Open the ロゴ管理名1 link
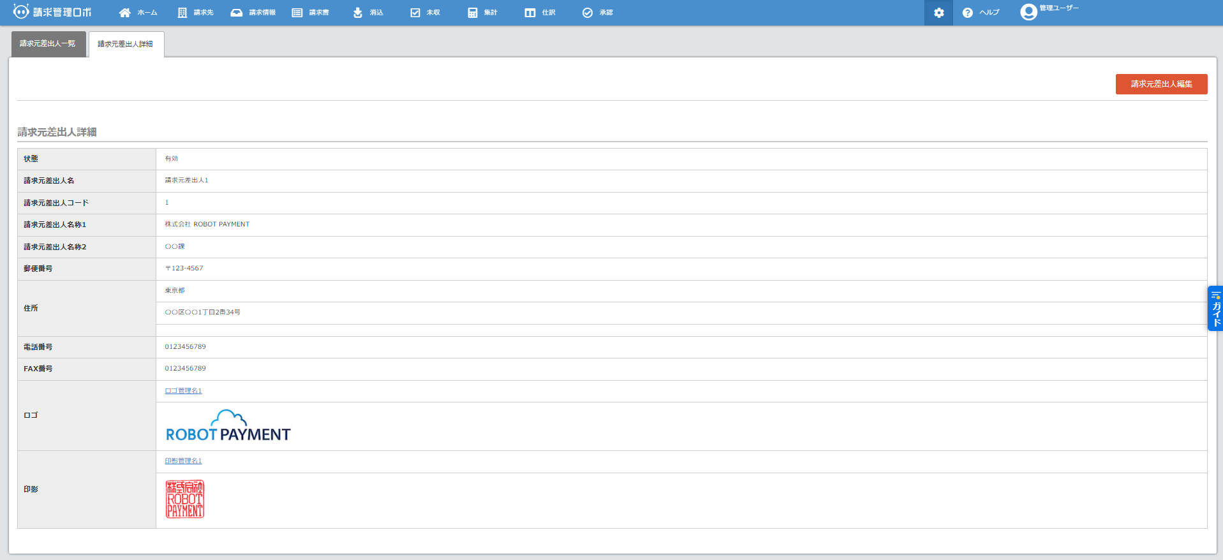This screenshot has width=1223, height=560. pyautogui.click(x=183, y=391)
